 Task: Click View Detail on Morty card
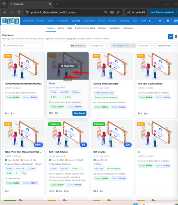pyautogui.click(x=79, y=113)
